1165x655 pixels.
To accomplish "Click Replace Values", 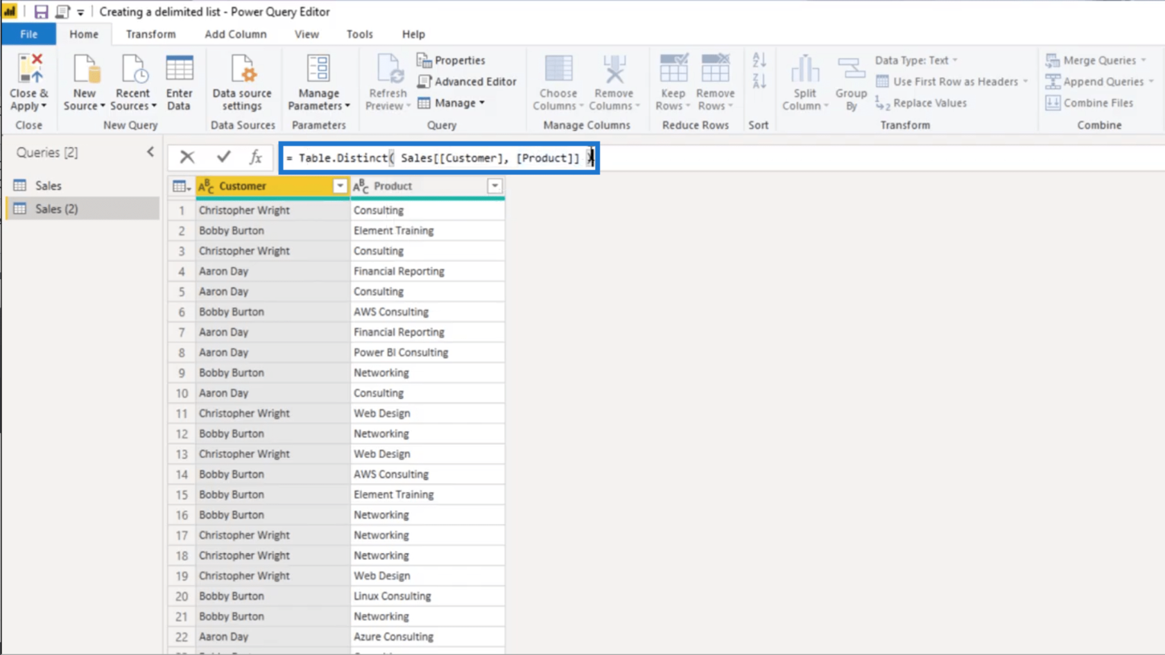I will pos(921,103).
